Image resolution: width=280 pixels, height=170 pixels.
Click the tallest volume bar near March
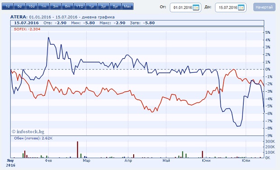78,150
